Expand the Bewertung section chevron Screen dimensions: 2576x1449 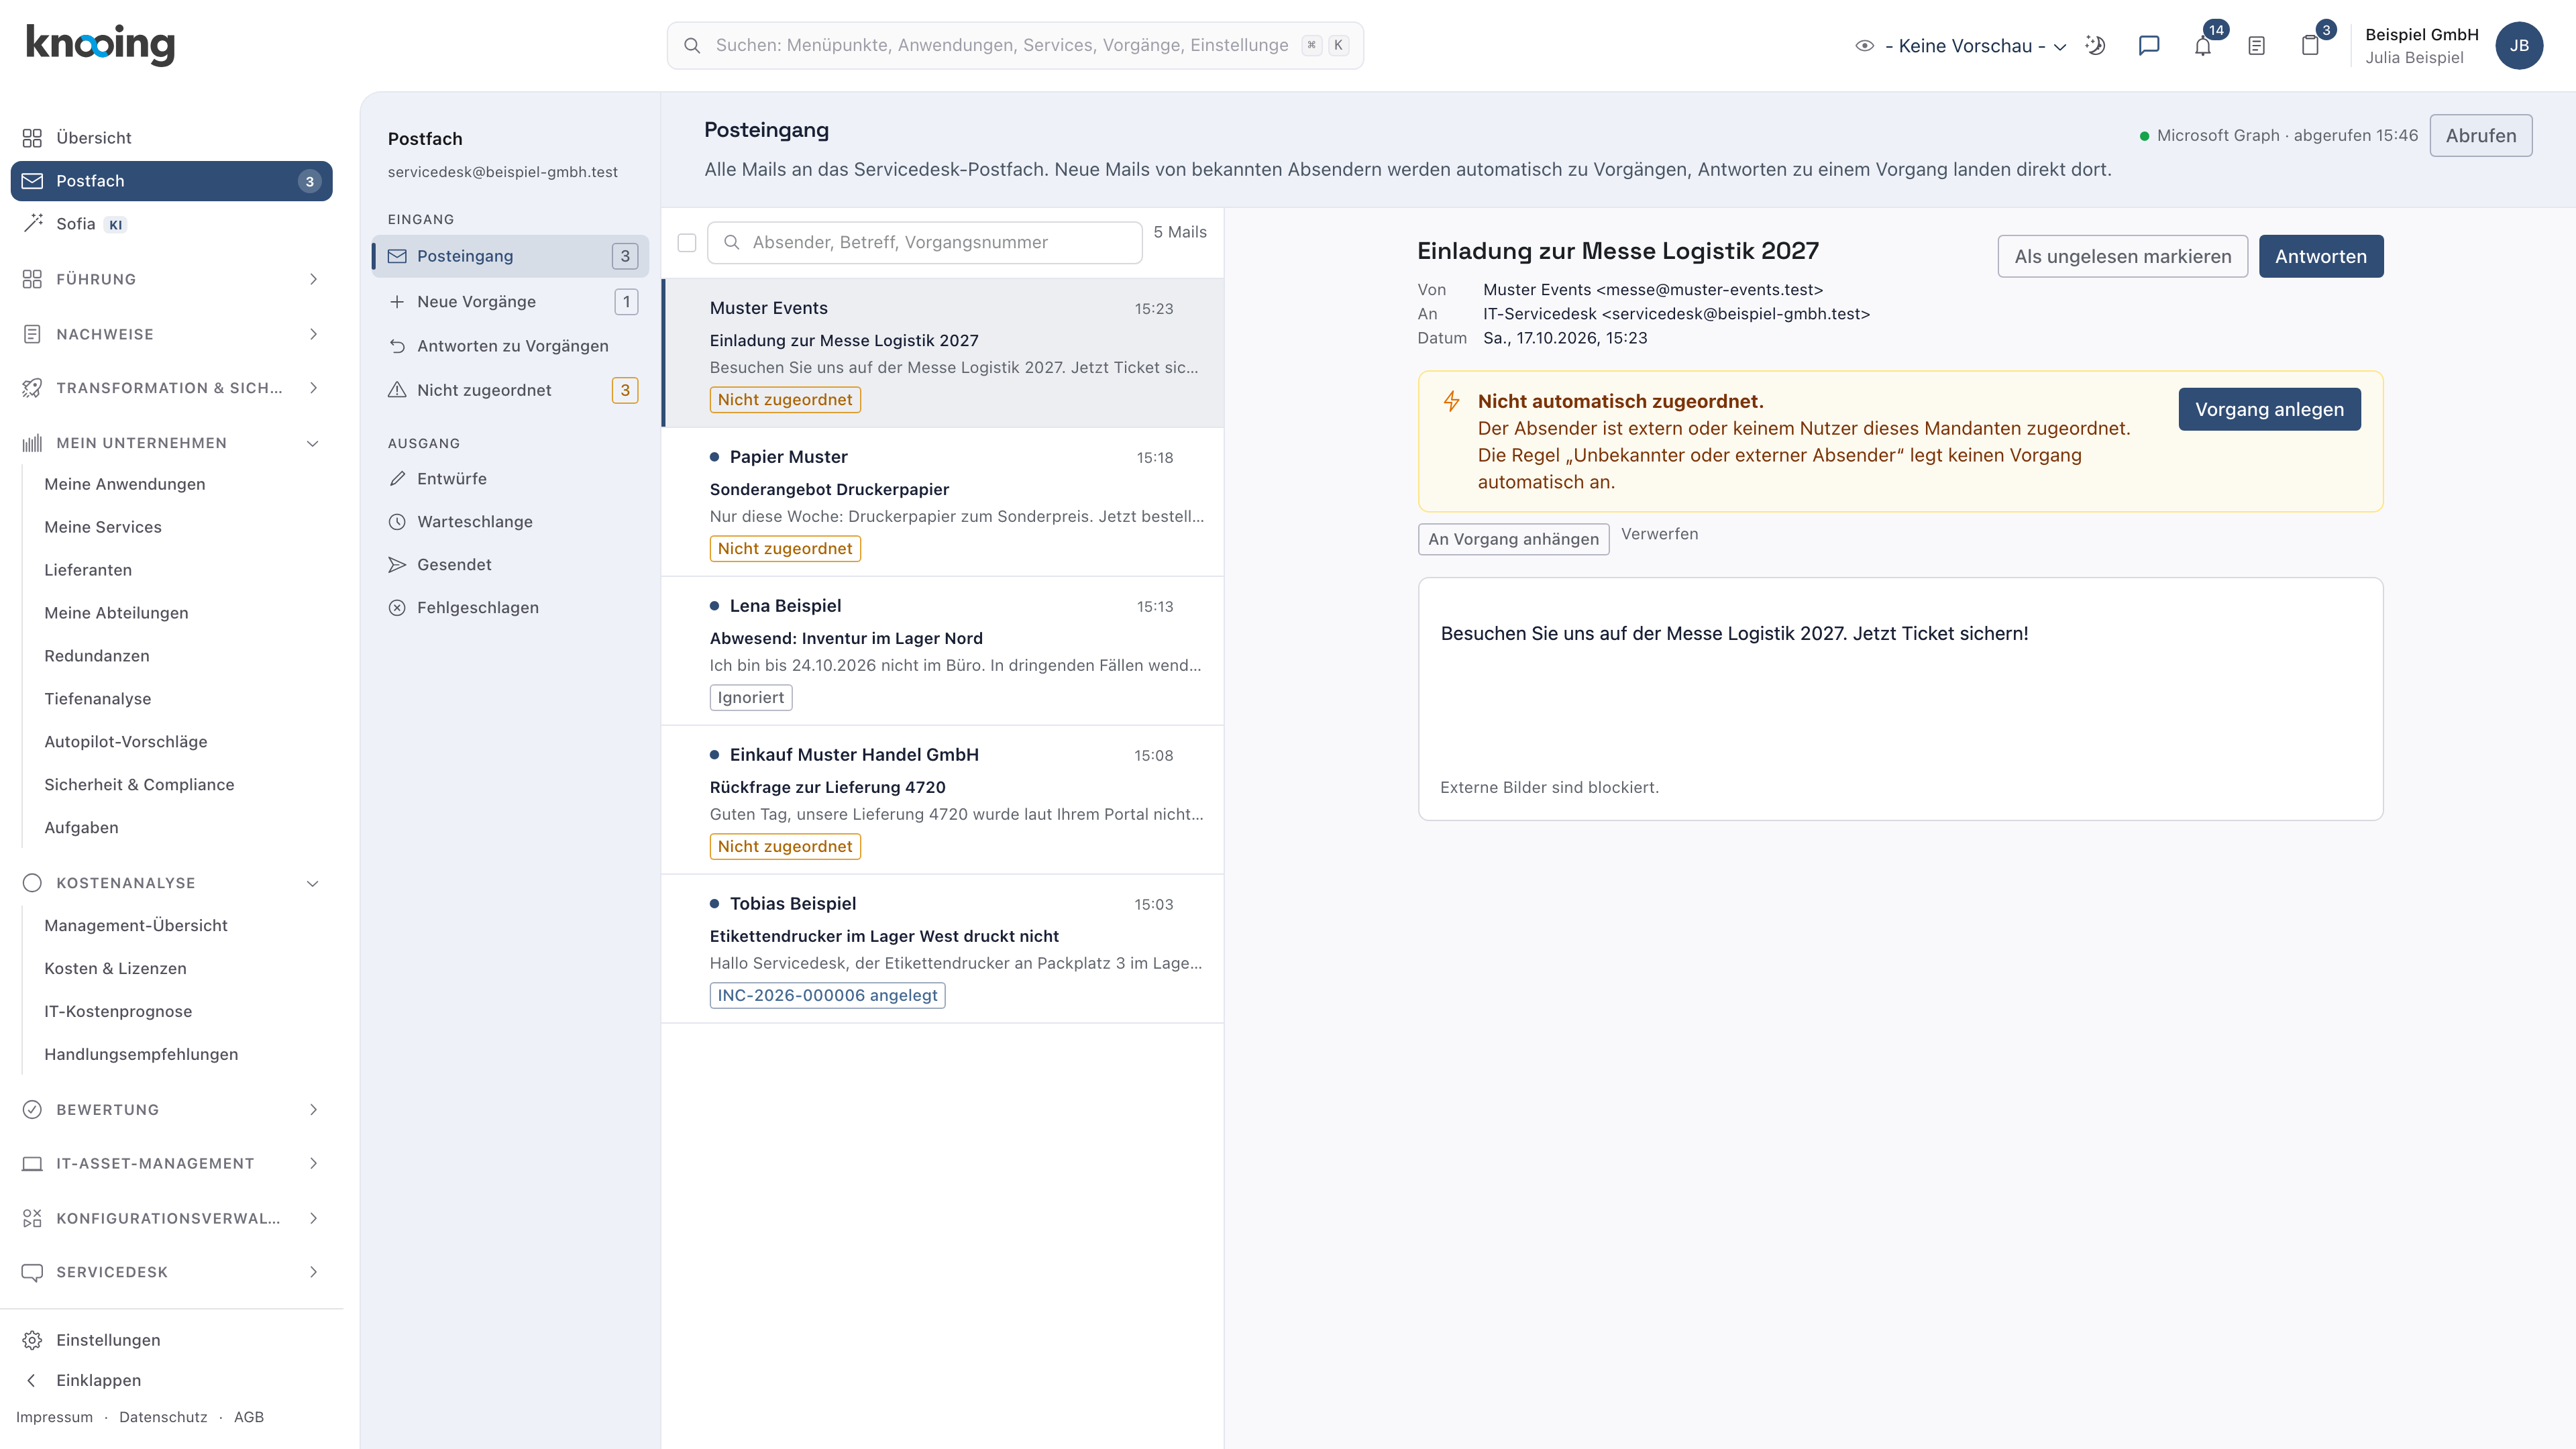[313, 1109]
